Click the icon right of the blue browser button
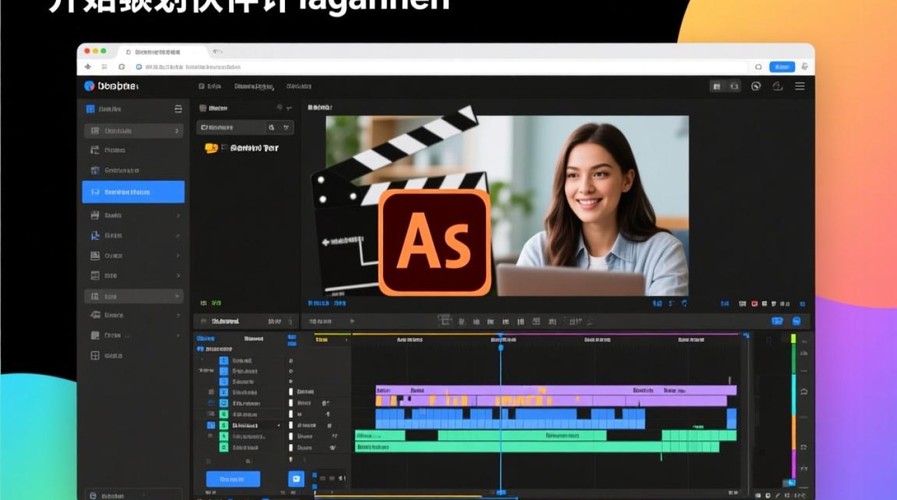Image resolution: width=897 pixels, height=500 pixels. coord(804,67)
